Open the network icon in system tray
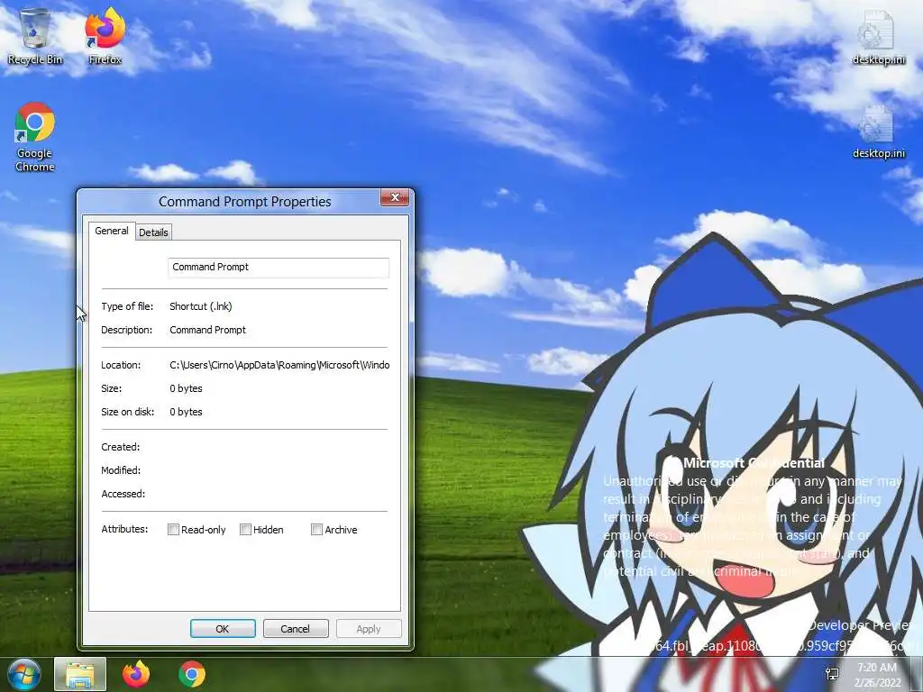 click(832, 674)
